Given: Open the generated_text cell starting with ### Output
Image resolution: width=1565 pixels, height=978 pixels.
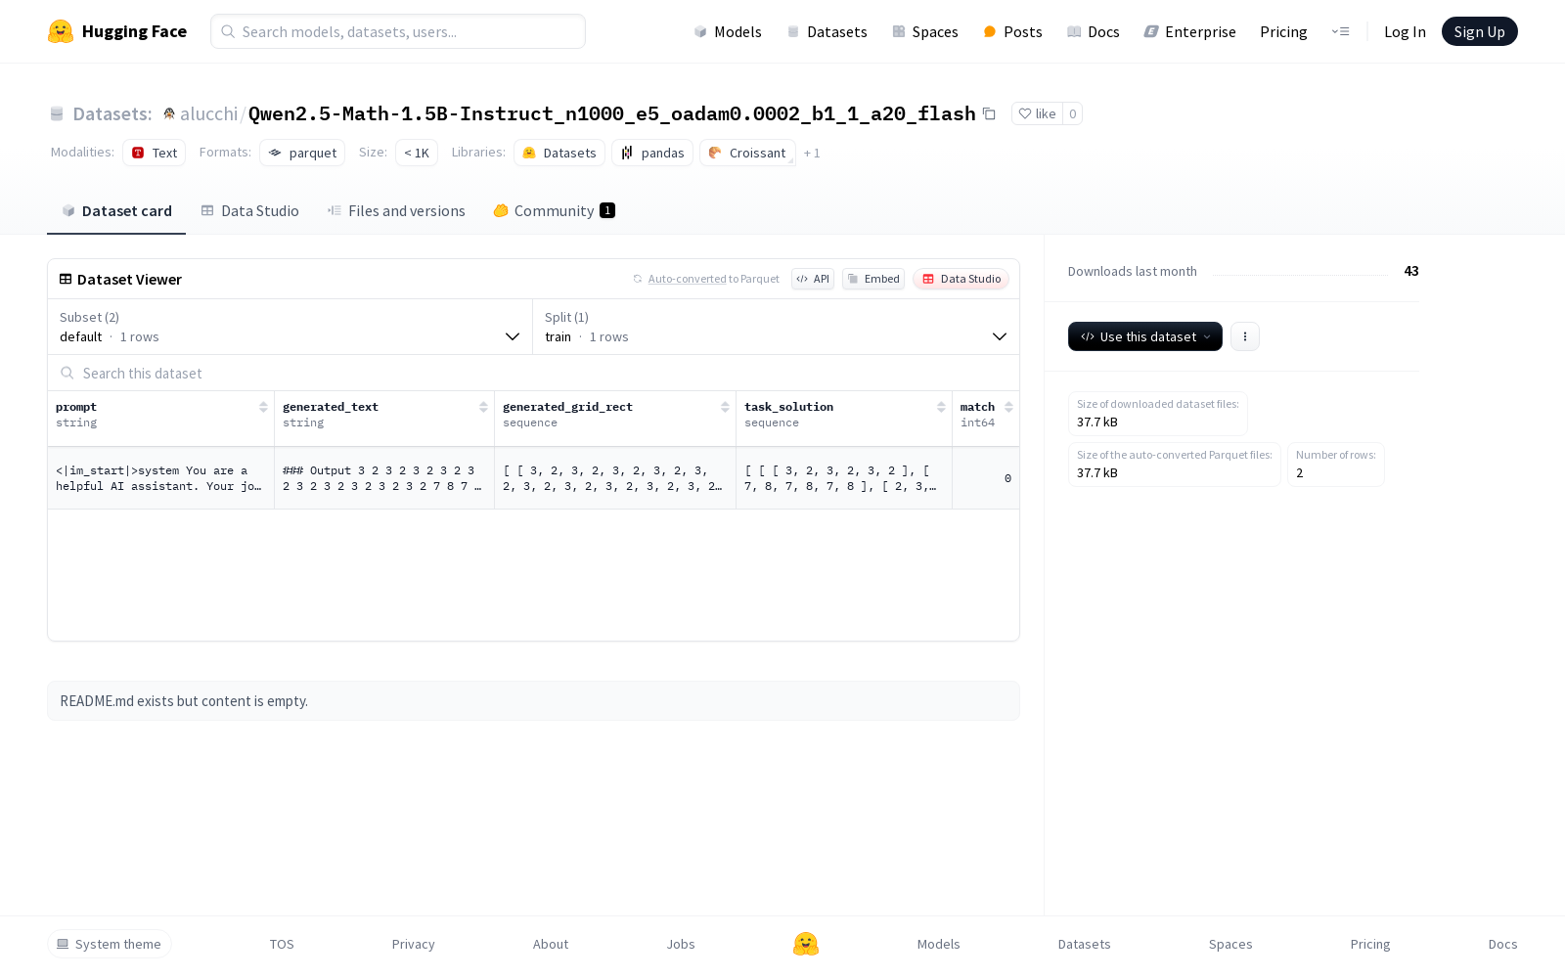Looking at the screenshot, I should click(384, 478).
